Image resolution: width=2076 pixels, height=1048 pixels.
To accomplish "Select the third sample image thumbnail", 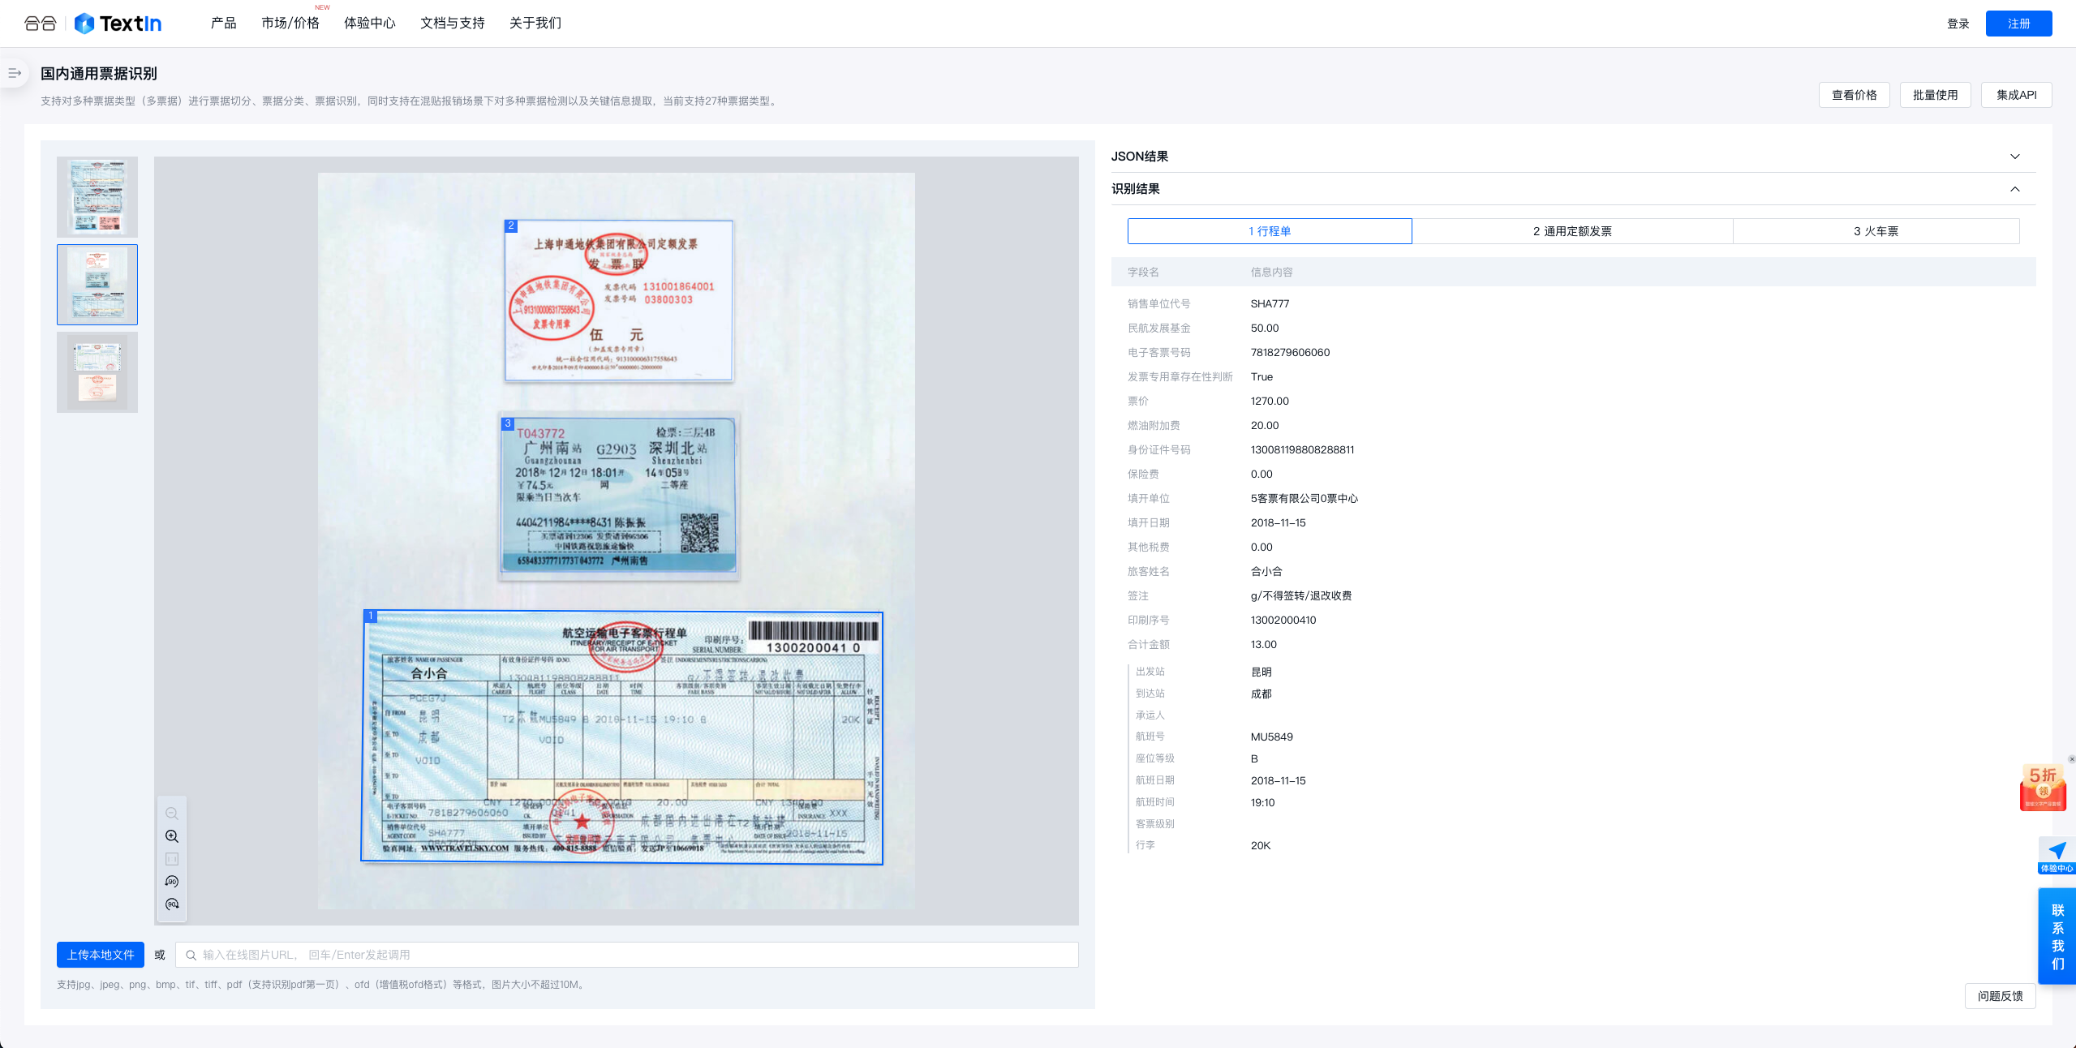I will tap(97, 372).
